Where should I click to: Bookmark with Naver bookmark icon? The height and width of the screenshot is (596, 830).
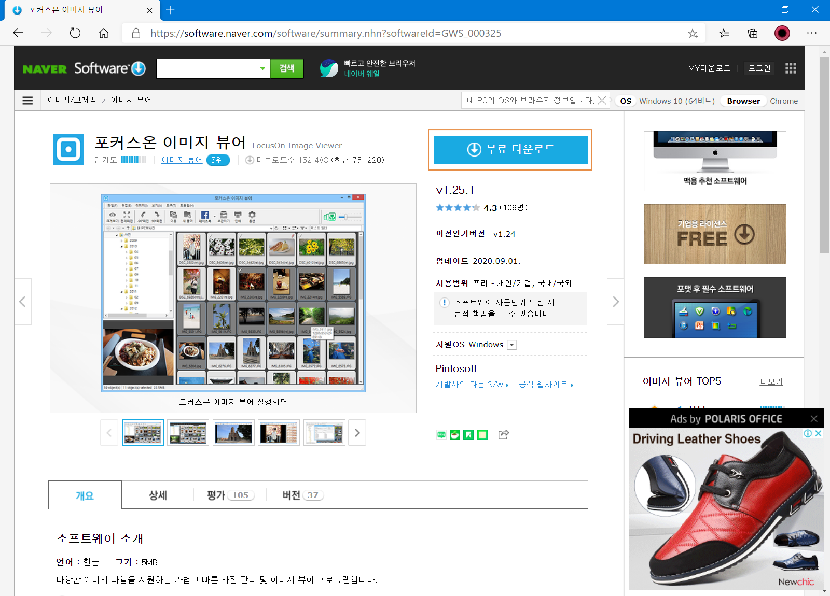click(x=468, y=435)
